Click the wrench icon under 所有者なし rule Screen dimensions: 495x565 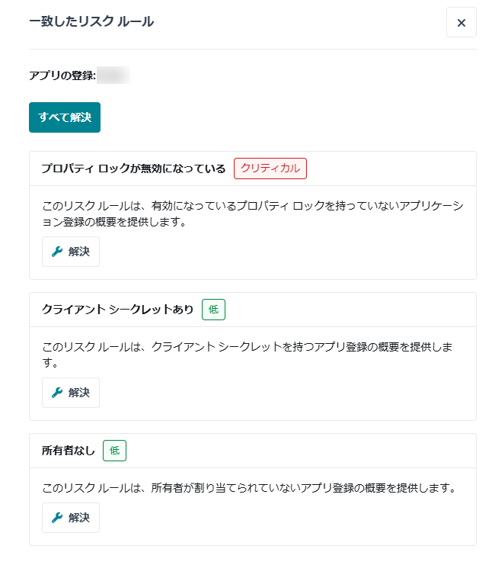(57, 518)
